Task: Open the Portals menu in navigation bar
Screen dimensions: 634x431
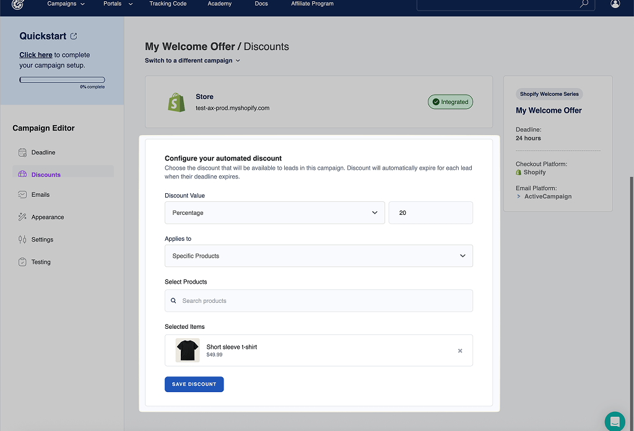Action: point(118,4)
